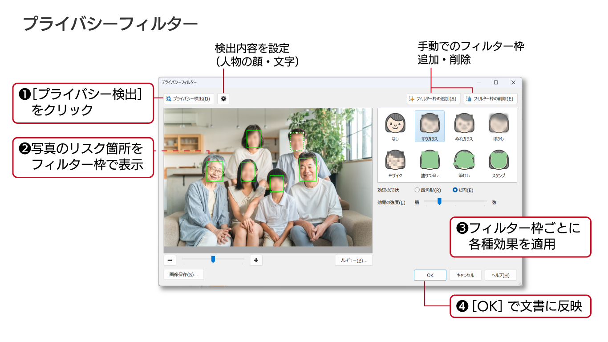Zoom out with the minus button
This screenshot has width=608, height=342.
tap(170, 260)
